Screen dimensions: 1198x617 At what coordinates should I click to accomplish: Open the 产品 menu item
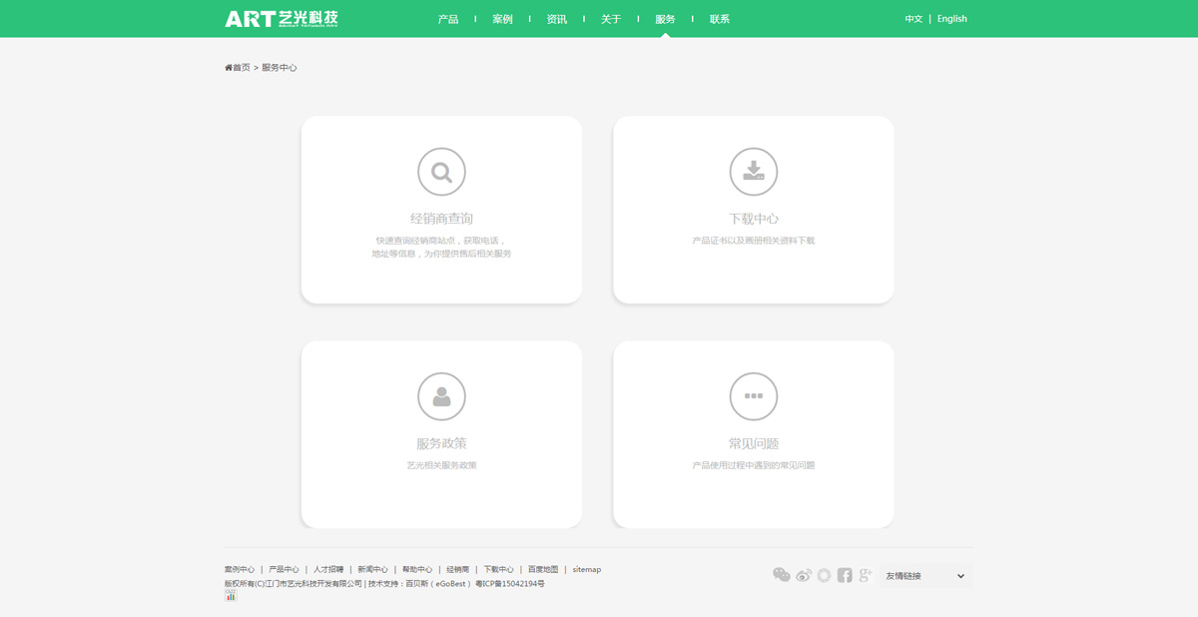coord(448,19)
